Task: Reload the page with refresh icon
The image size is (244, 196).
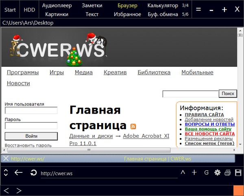Action: (33, 173)
